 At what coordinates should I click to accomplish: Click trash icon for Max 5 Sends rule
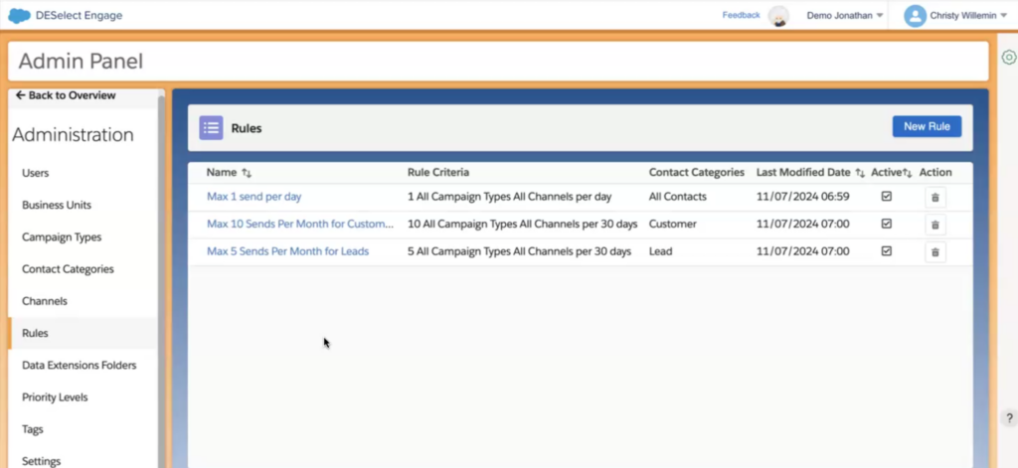(934, 252)
